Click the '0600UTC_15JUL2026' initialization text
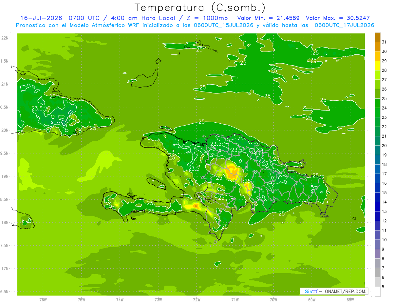The height and width of the screenshot is (304, 393). 224,25
